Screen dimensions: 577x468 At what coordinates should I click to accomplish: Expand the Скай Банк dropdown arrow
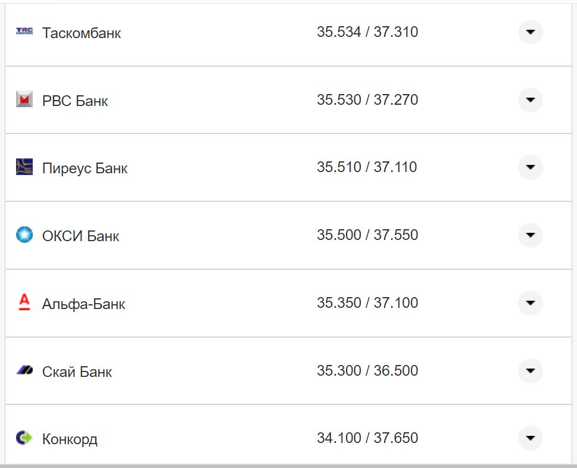click(530, 371)
